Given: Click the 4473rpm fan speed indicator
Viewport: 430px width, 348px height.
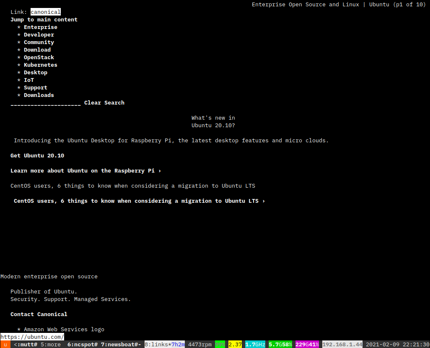Looking at the screenshot, I should pyautogui.click(x=200, y=344).
